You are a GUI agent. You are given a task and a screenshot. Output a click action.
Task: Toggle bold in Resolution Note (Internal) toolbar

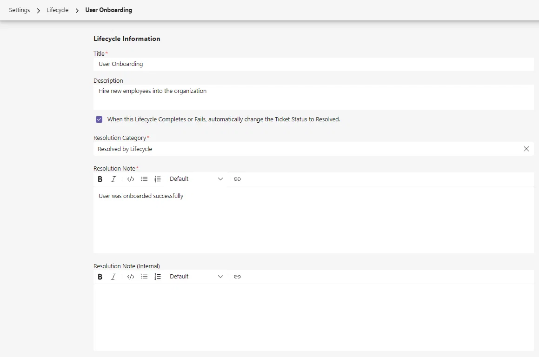click(x=100, y=277)
